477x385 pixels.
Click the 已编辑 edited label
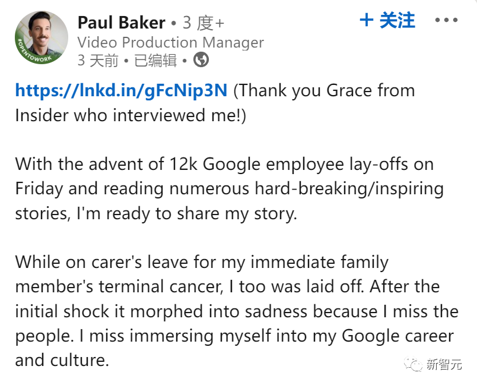coord(155,60)
